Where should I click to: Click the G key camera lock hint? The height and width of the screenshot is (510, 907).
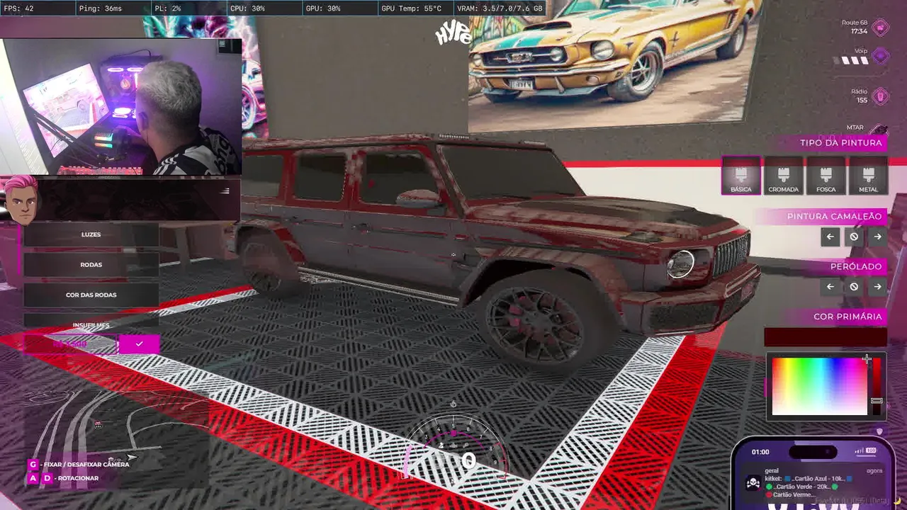pos(33,464)
